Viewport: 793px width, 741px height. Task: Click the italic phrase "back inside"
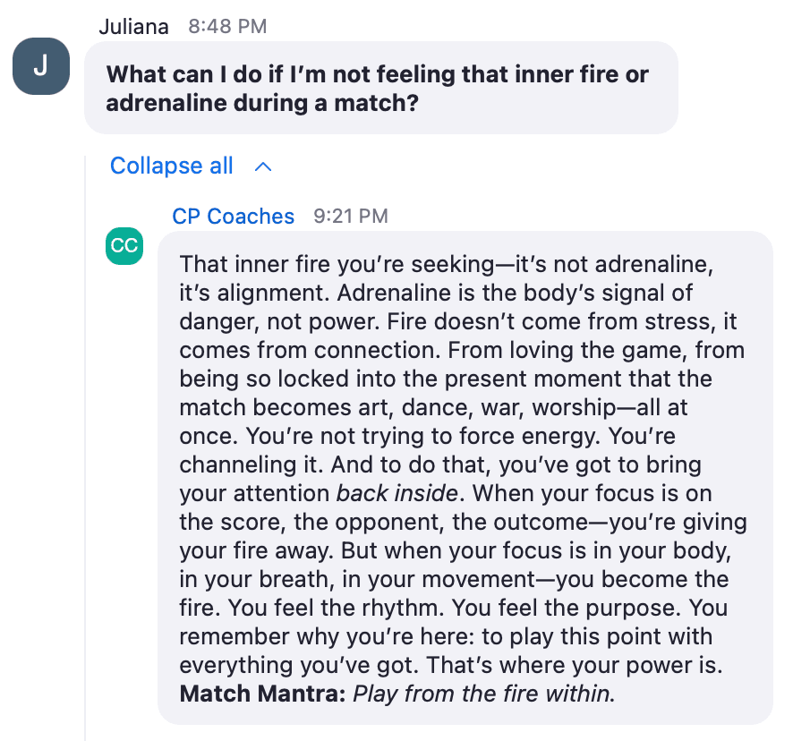(x=397, y=493)
